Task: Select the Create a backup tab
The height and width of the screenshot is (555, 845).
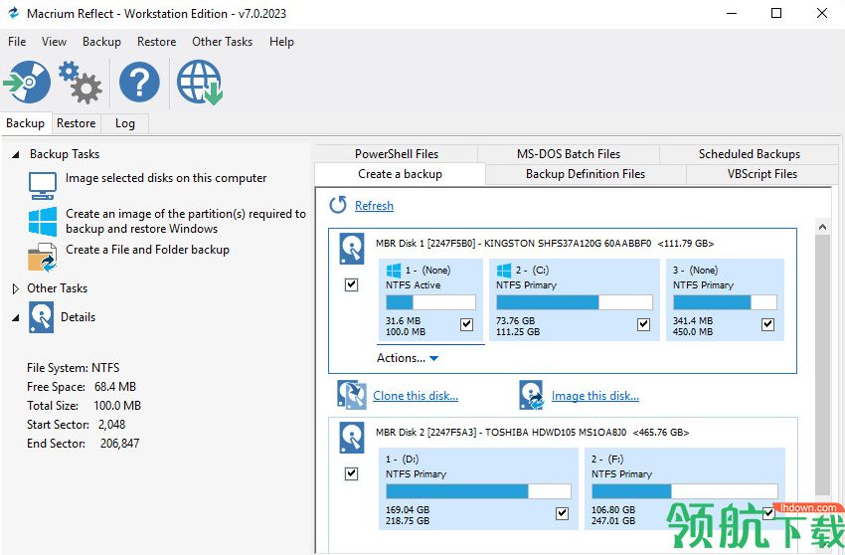Action: pos(400,174)
